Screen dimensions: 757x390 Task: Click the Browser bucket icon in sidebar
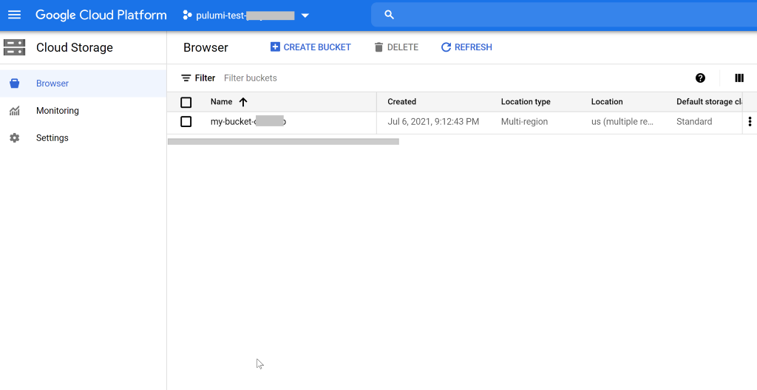(15, 83)
